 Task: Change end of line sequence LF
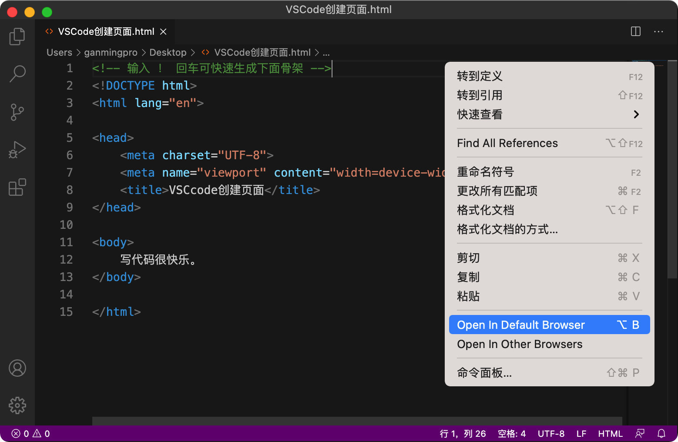581,434
